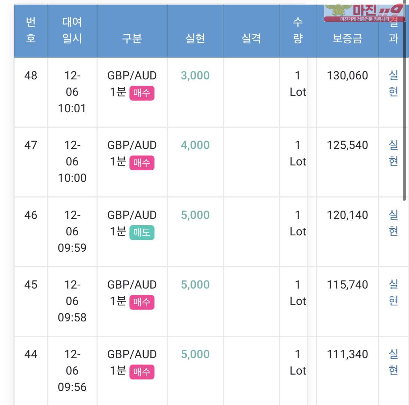Click the 대여일시 column header
Image resolution: width=409 pixels, height=405 pixels.
tap(72, 30)
